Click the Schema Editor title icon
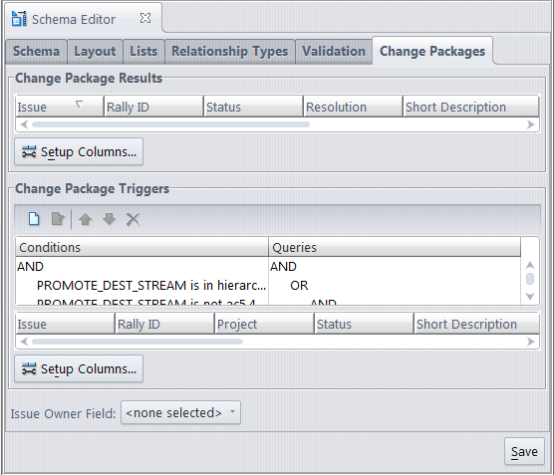Screen dimensions: 554x475 19,19
